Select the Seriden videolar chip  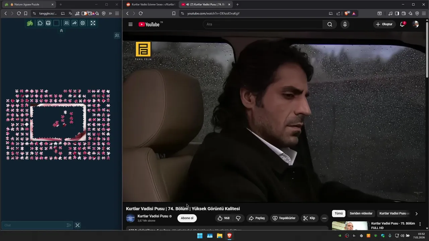pyautogui.click(x=361, y=214)
